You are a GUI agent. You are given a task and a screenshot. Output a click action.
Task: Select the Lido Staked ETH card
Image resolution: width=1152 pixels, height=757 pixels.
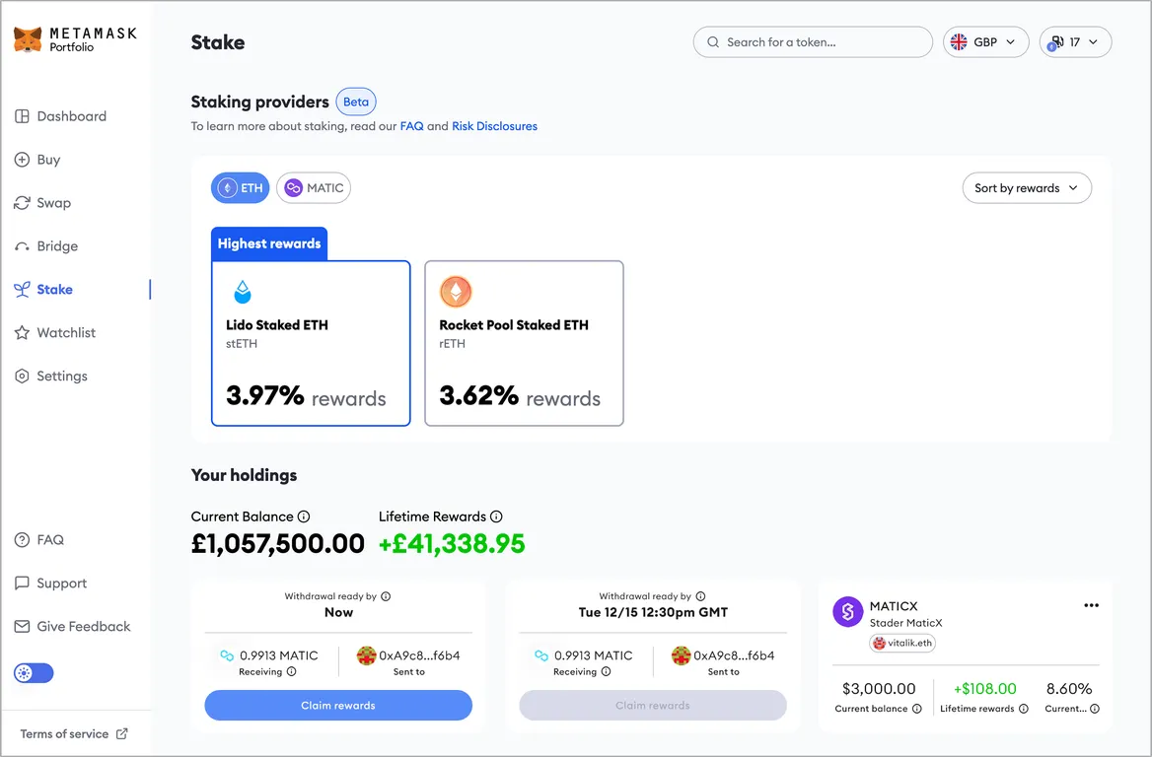311,343
